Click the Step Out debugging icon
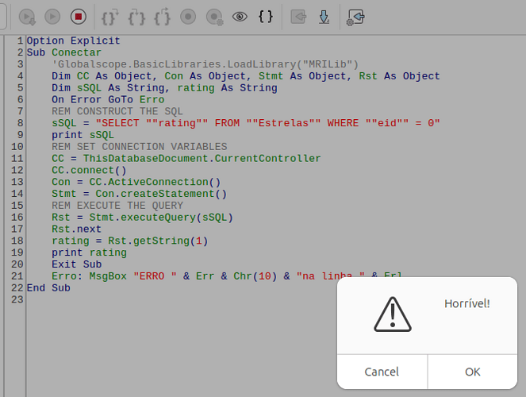 tap(163, 16)
